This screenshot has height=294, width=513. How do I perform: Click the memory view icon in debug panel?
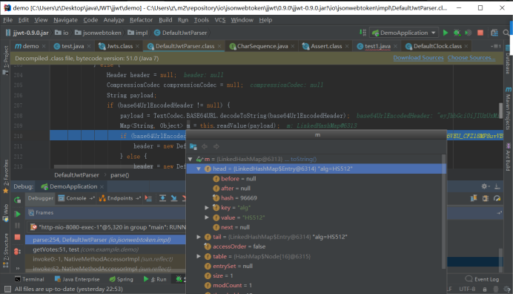[x=485, y=198]
